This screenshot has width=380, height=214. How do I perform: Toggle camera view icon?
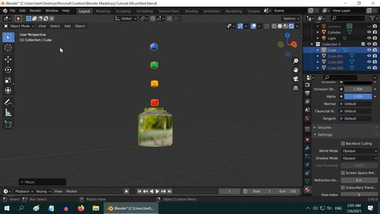click(296, 79)
